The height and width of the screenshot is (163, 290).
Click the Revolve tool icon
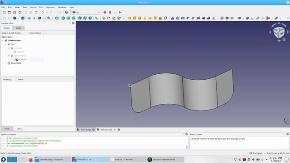[178, 18]
